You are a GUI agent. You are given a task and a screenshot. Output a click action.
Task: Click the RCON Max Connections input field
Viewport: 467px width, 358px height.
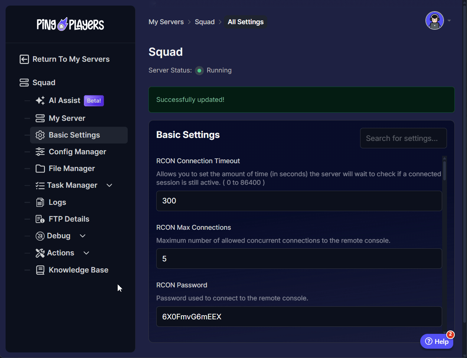tap(299, 259)
